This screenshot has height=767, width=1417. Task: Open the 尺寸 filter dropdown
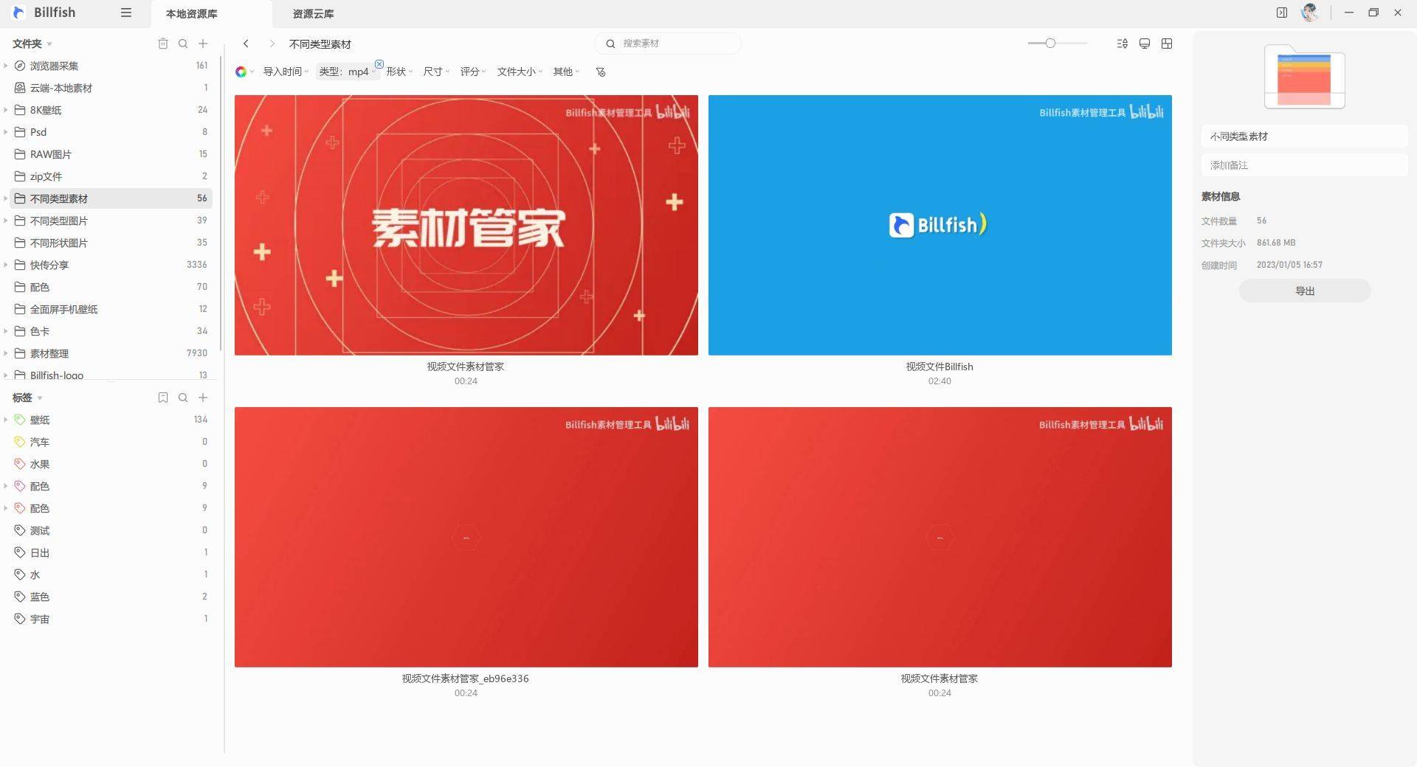pos(435,72)
